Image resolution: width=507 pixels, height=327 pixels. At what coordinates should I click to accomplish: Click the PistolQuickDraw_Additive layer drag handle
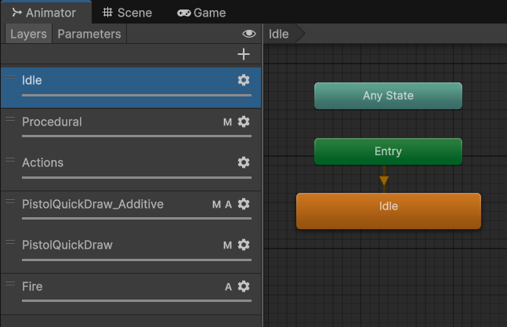pos(10,202)
